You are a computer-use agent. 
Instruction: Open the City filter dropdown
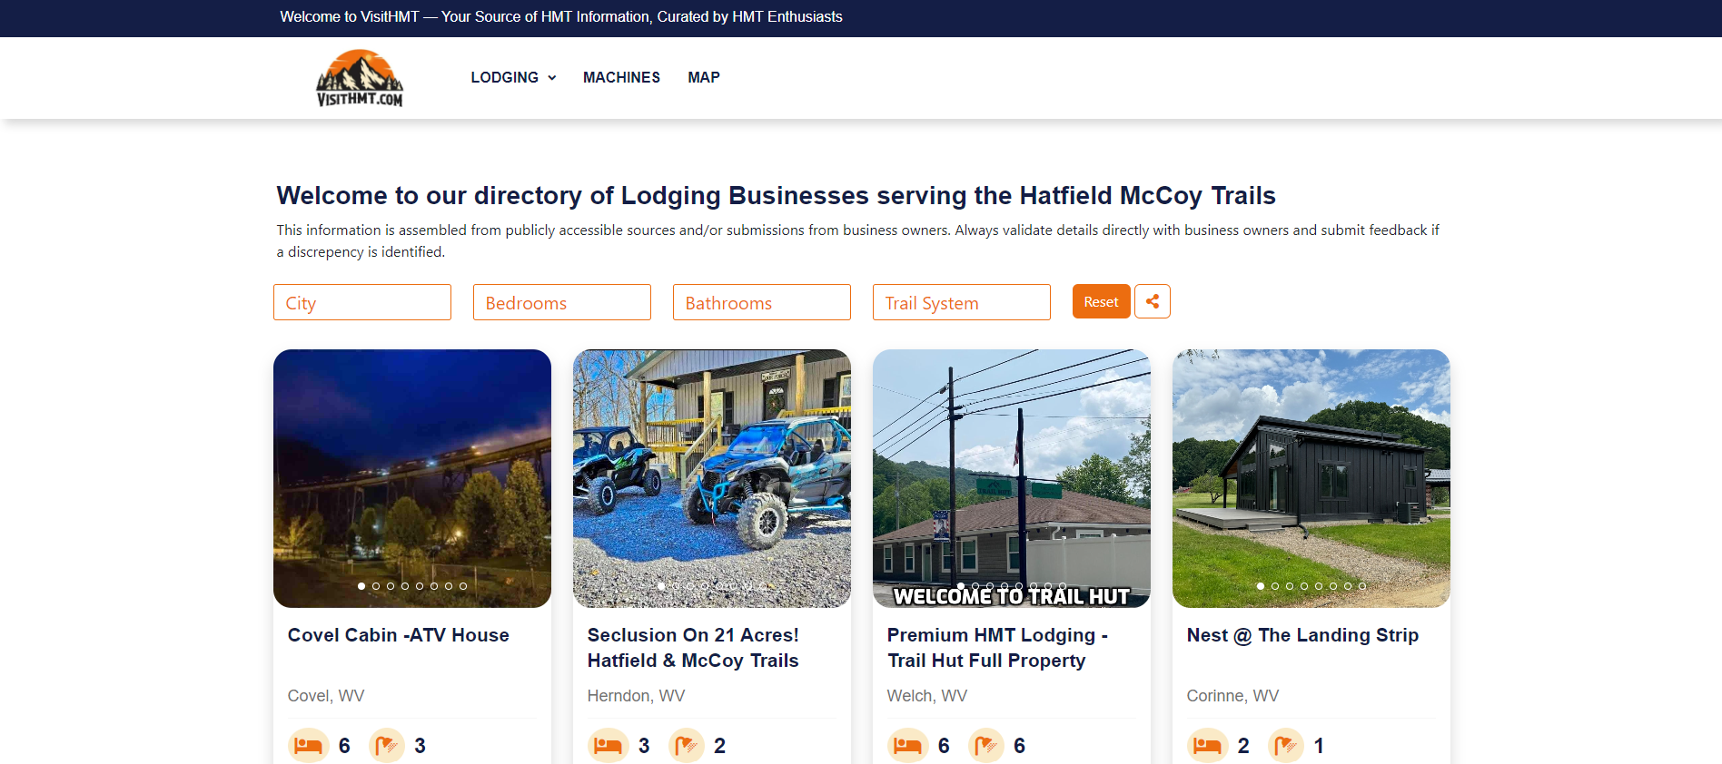(361, 302)
